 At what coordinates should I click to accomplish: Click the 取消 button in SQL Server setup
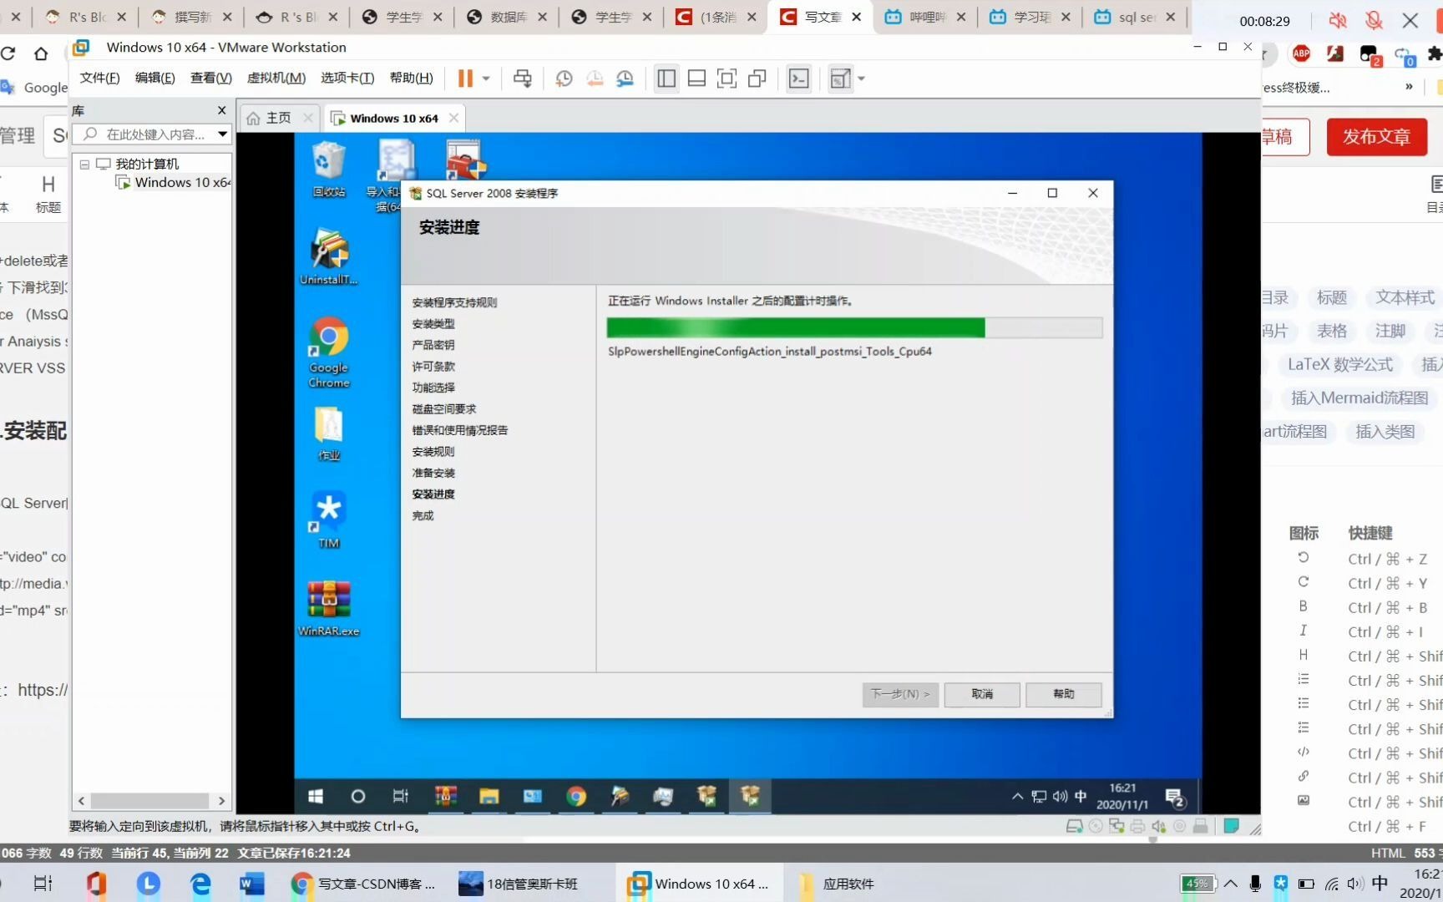982,694
